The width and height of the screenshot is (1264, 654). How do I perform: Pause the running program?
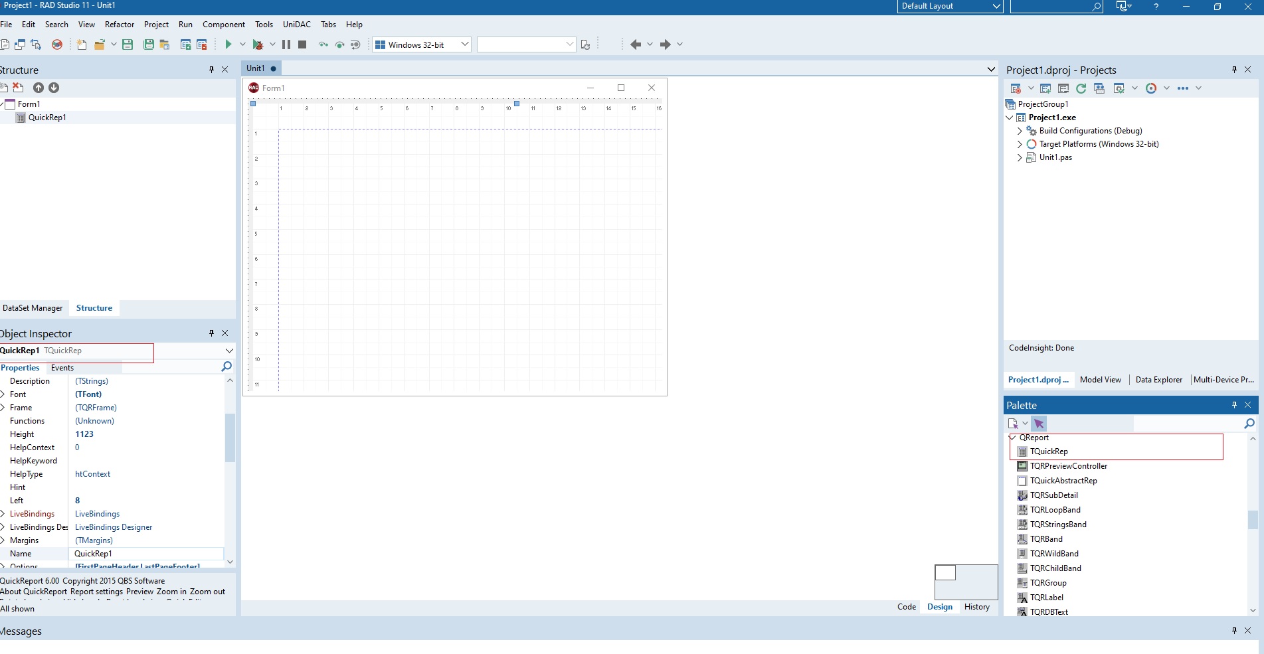point(286,44)
